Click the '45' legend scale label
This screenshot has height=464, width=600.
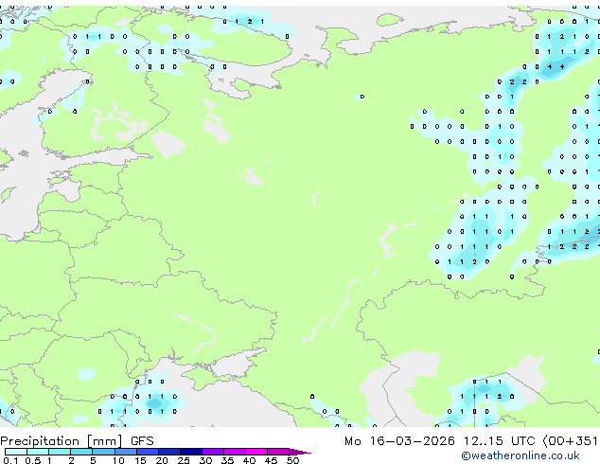coord(271,460)
